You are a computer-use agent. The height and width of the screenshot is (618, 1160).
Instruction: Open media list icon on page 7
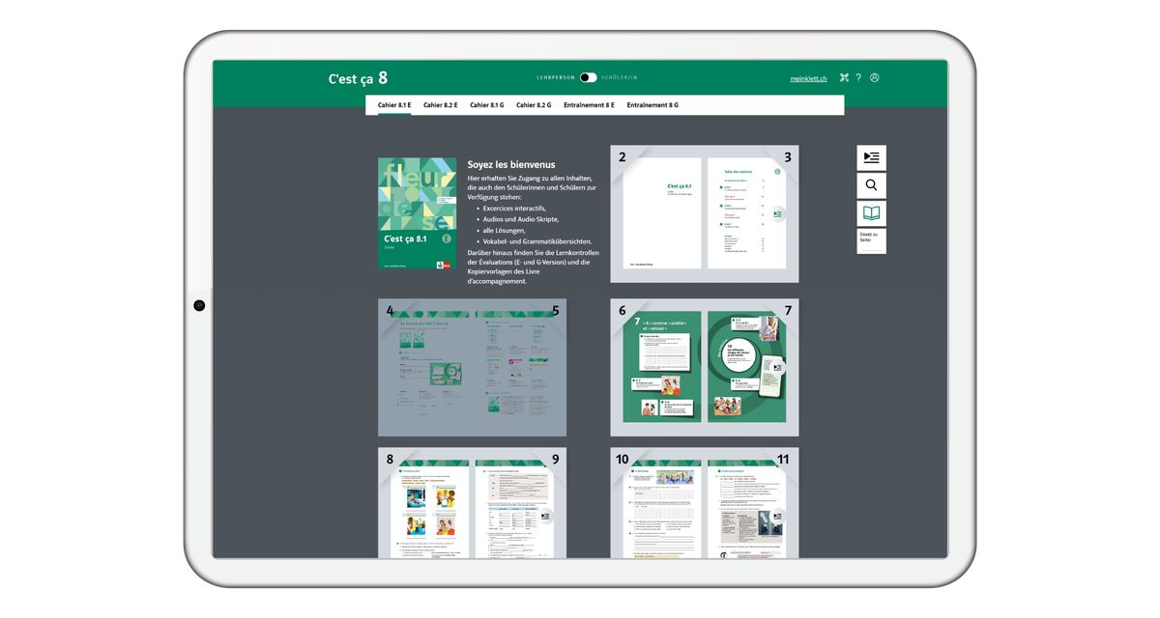pos(777,366)
